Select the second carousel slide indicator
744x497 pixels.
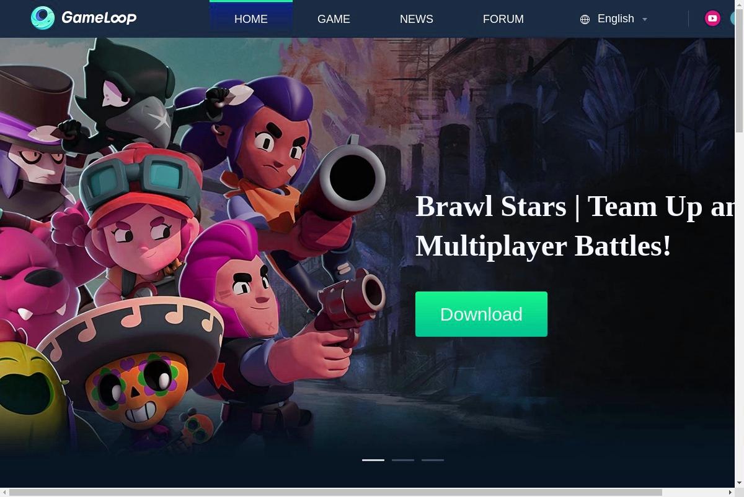tap(403, 460)
